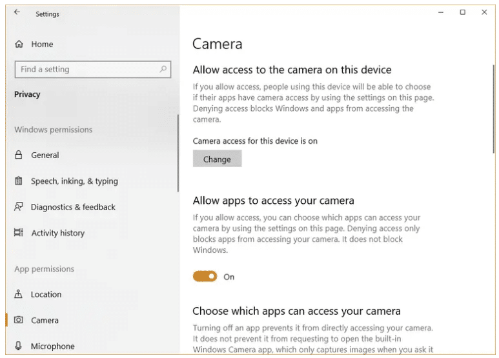
Task: Maximize the Settings window
Action: click(462, 12)
